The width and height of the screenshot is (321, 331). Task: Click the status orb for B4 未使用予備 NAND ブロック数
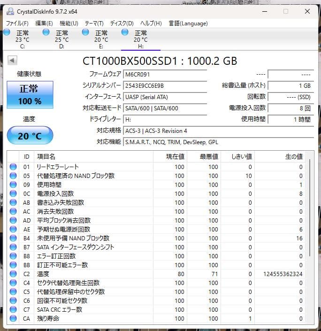tap(13, 238)
